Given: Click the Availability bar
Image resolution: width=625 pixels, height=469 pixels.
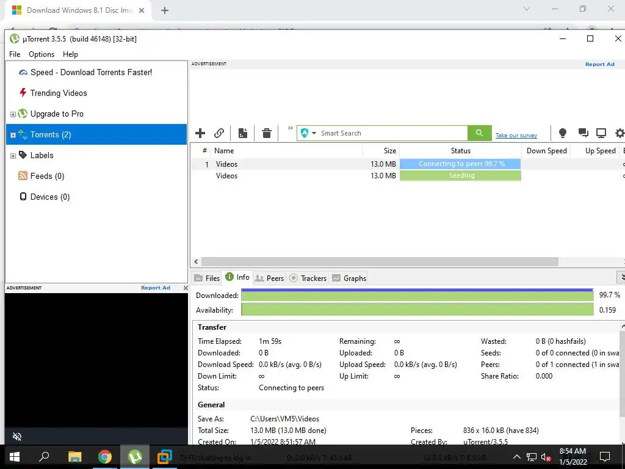Looking at the screenshot, I should [417, 310].
